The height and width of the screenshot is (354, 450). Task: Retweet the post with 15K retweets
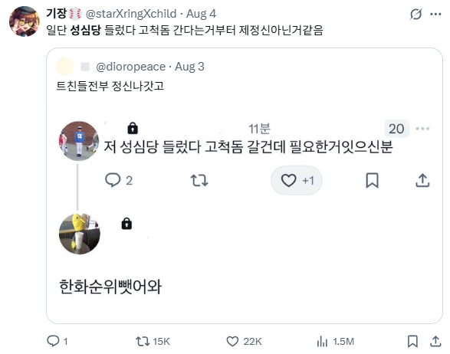153,342
